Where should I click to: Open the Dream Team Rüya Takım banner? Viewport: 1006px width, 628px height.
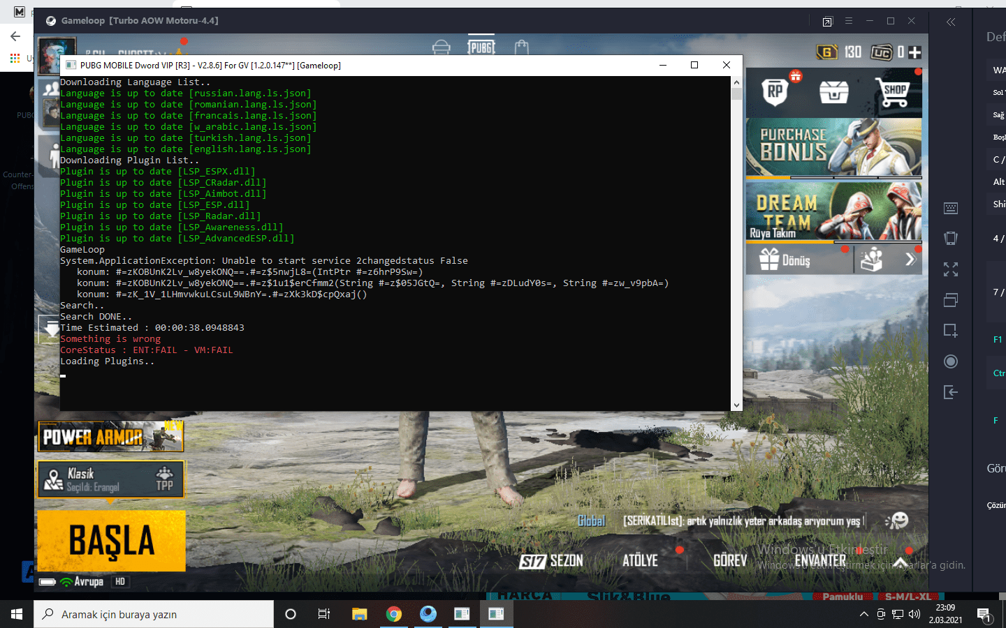tap(833, 211)
